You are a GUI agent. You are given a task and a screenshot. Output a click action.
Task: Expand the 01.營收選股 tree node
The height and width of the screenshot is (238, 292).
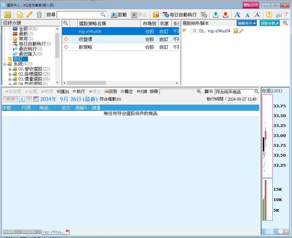10,69
